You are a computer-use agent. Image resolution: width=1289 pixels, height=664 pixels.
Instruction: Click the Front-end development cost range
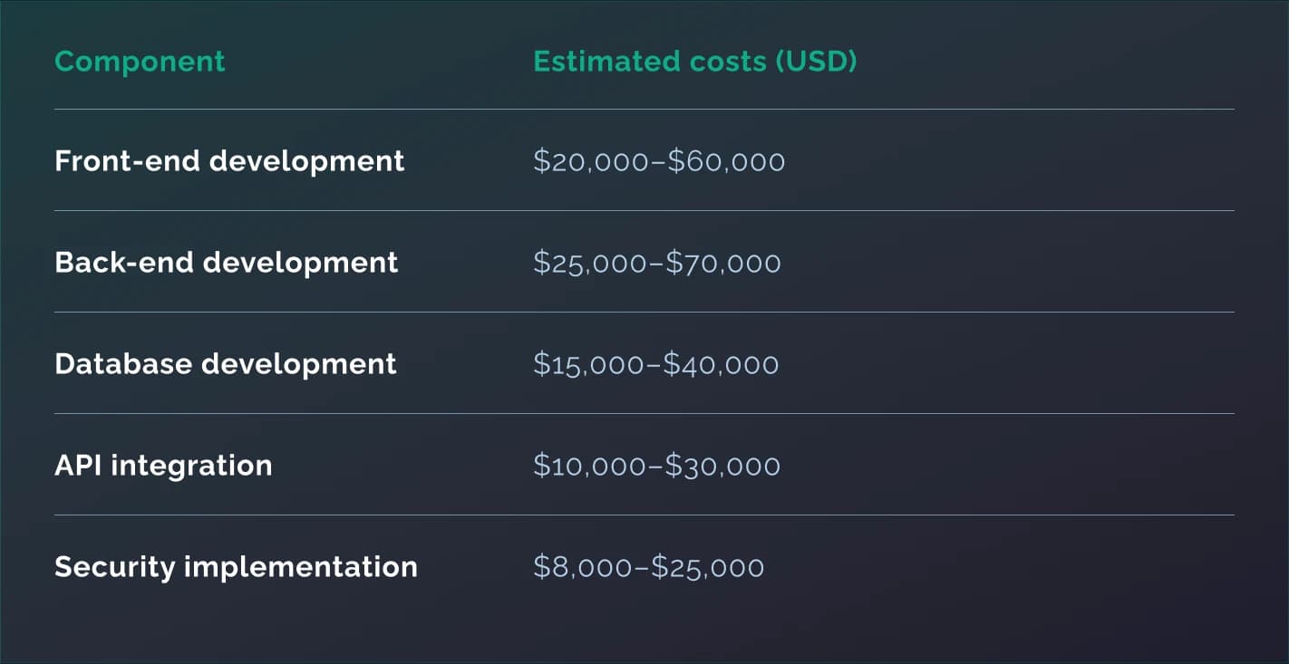click(x=659, y=162)
